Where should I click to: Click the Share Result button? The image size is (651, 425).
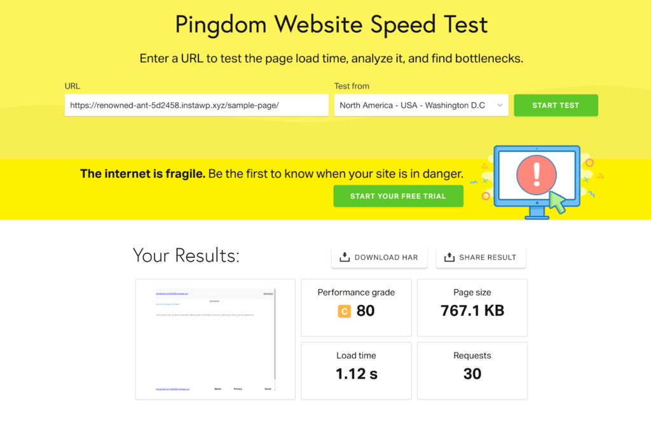481,257
